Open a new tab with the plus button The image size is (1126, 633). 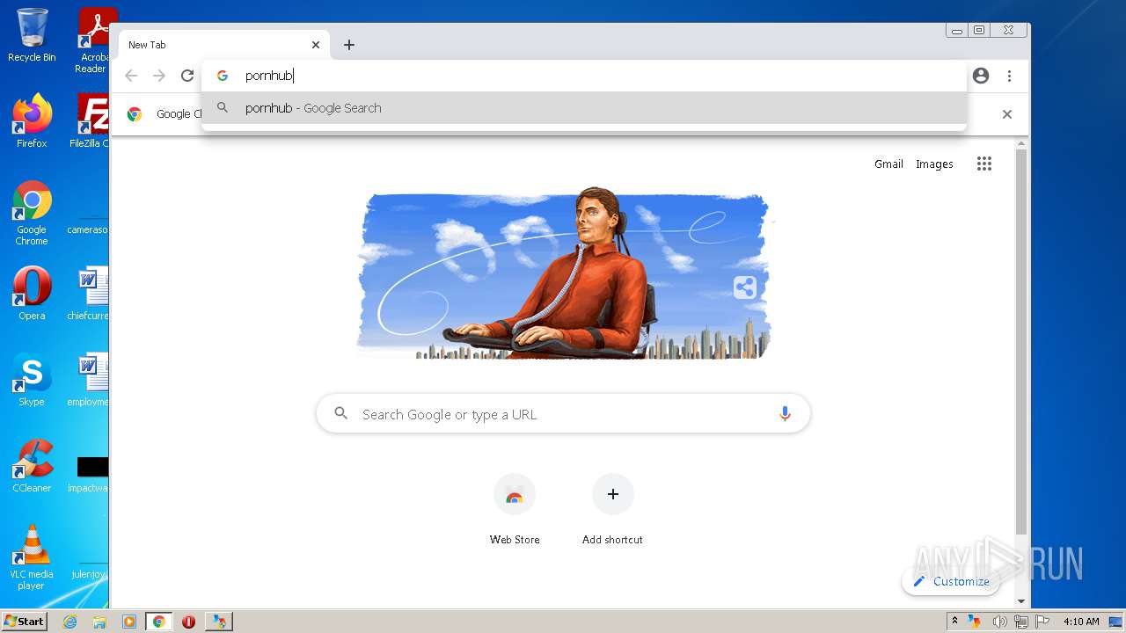click(x=349, y=45)
